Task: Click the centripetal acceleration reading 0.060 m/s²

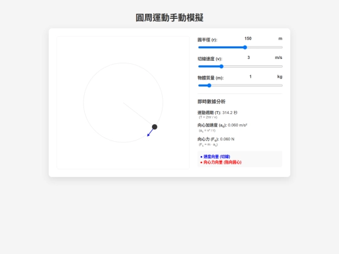Action: coord(237,125)
